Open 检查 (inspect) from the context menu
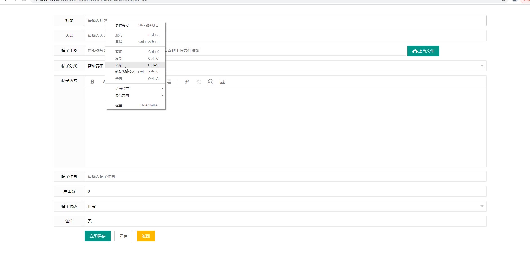The image size is (530, 260). point(135,105)
